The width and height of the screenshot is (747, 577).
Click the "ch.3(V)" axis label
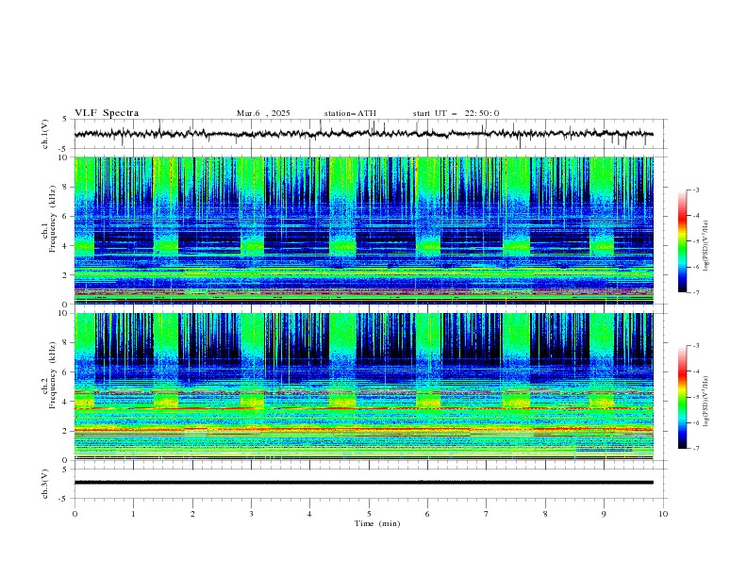pyautogui.click(x=45, y=484)
